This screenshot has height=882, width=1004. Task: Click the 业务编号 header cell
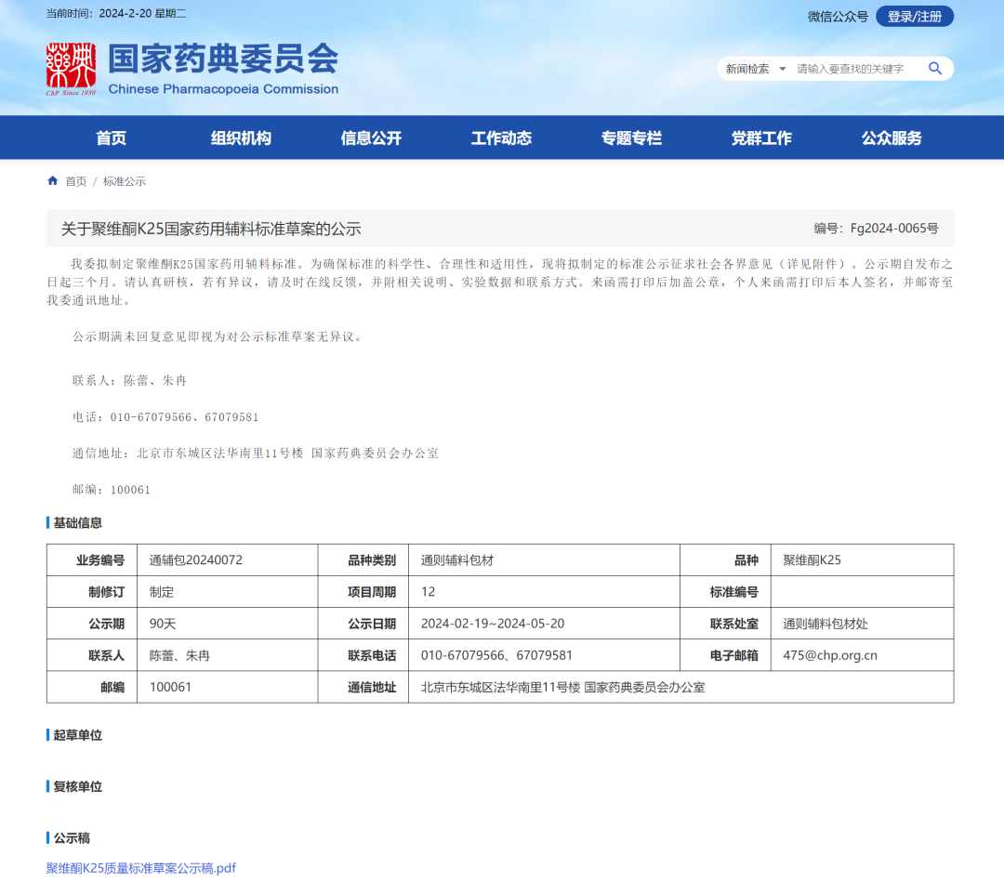coord(92,560)
